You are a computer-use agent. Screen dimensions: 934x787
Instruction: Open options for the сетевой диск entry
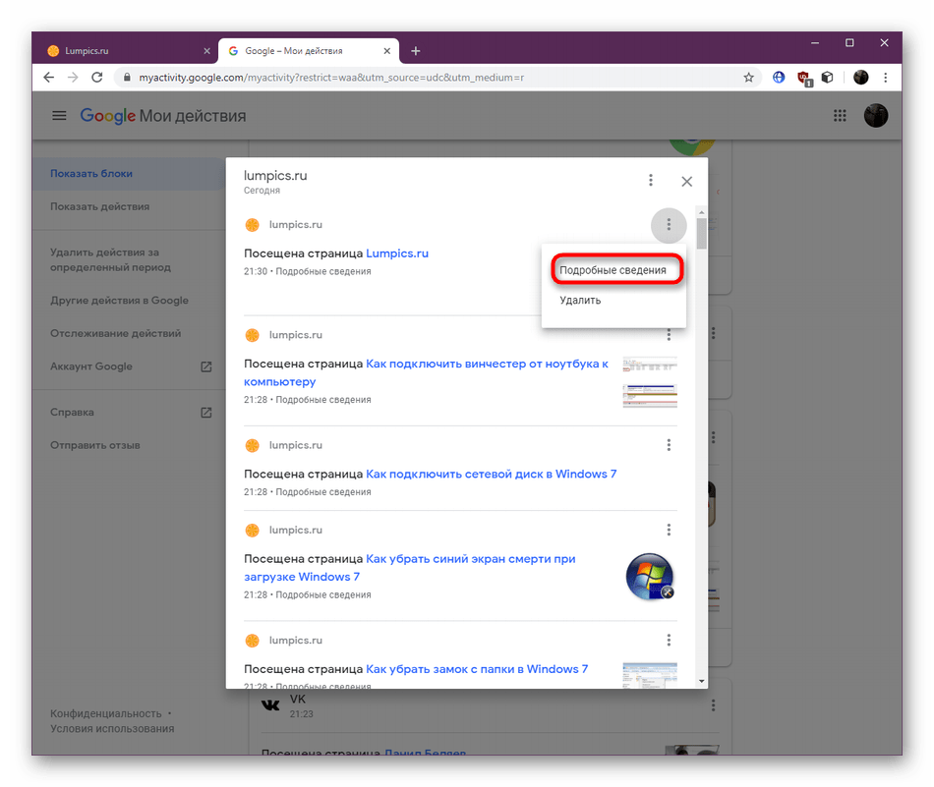pyautogui.click(x=669, y=445)
